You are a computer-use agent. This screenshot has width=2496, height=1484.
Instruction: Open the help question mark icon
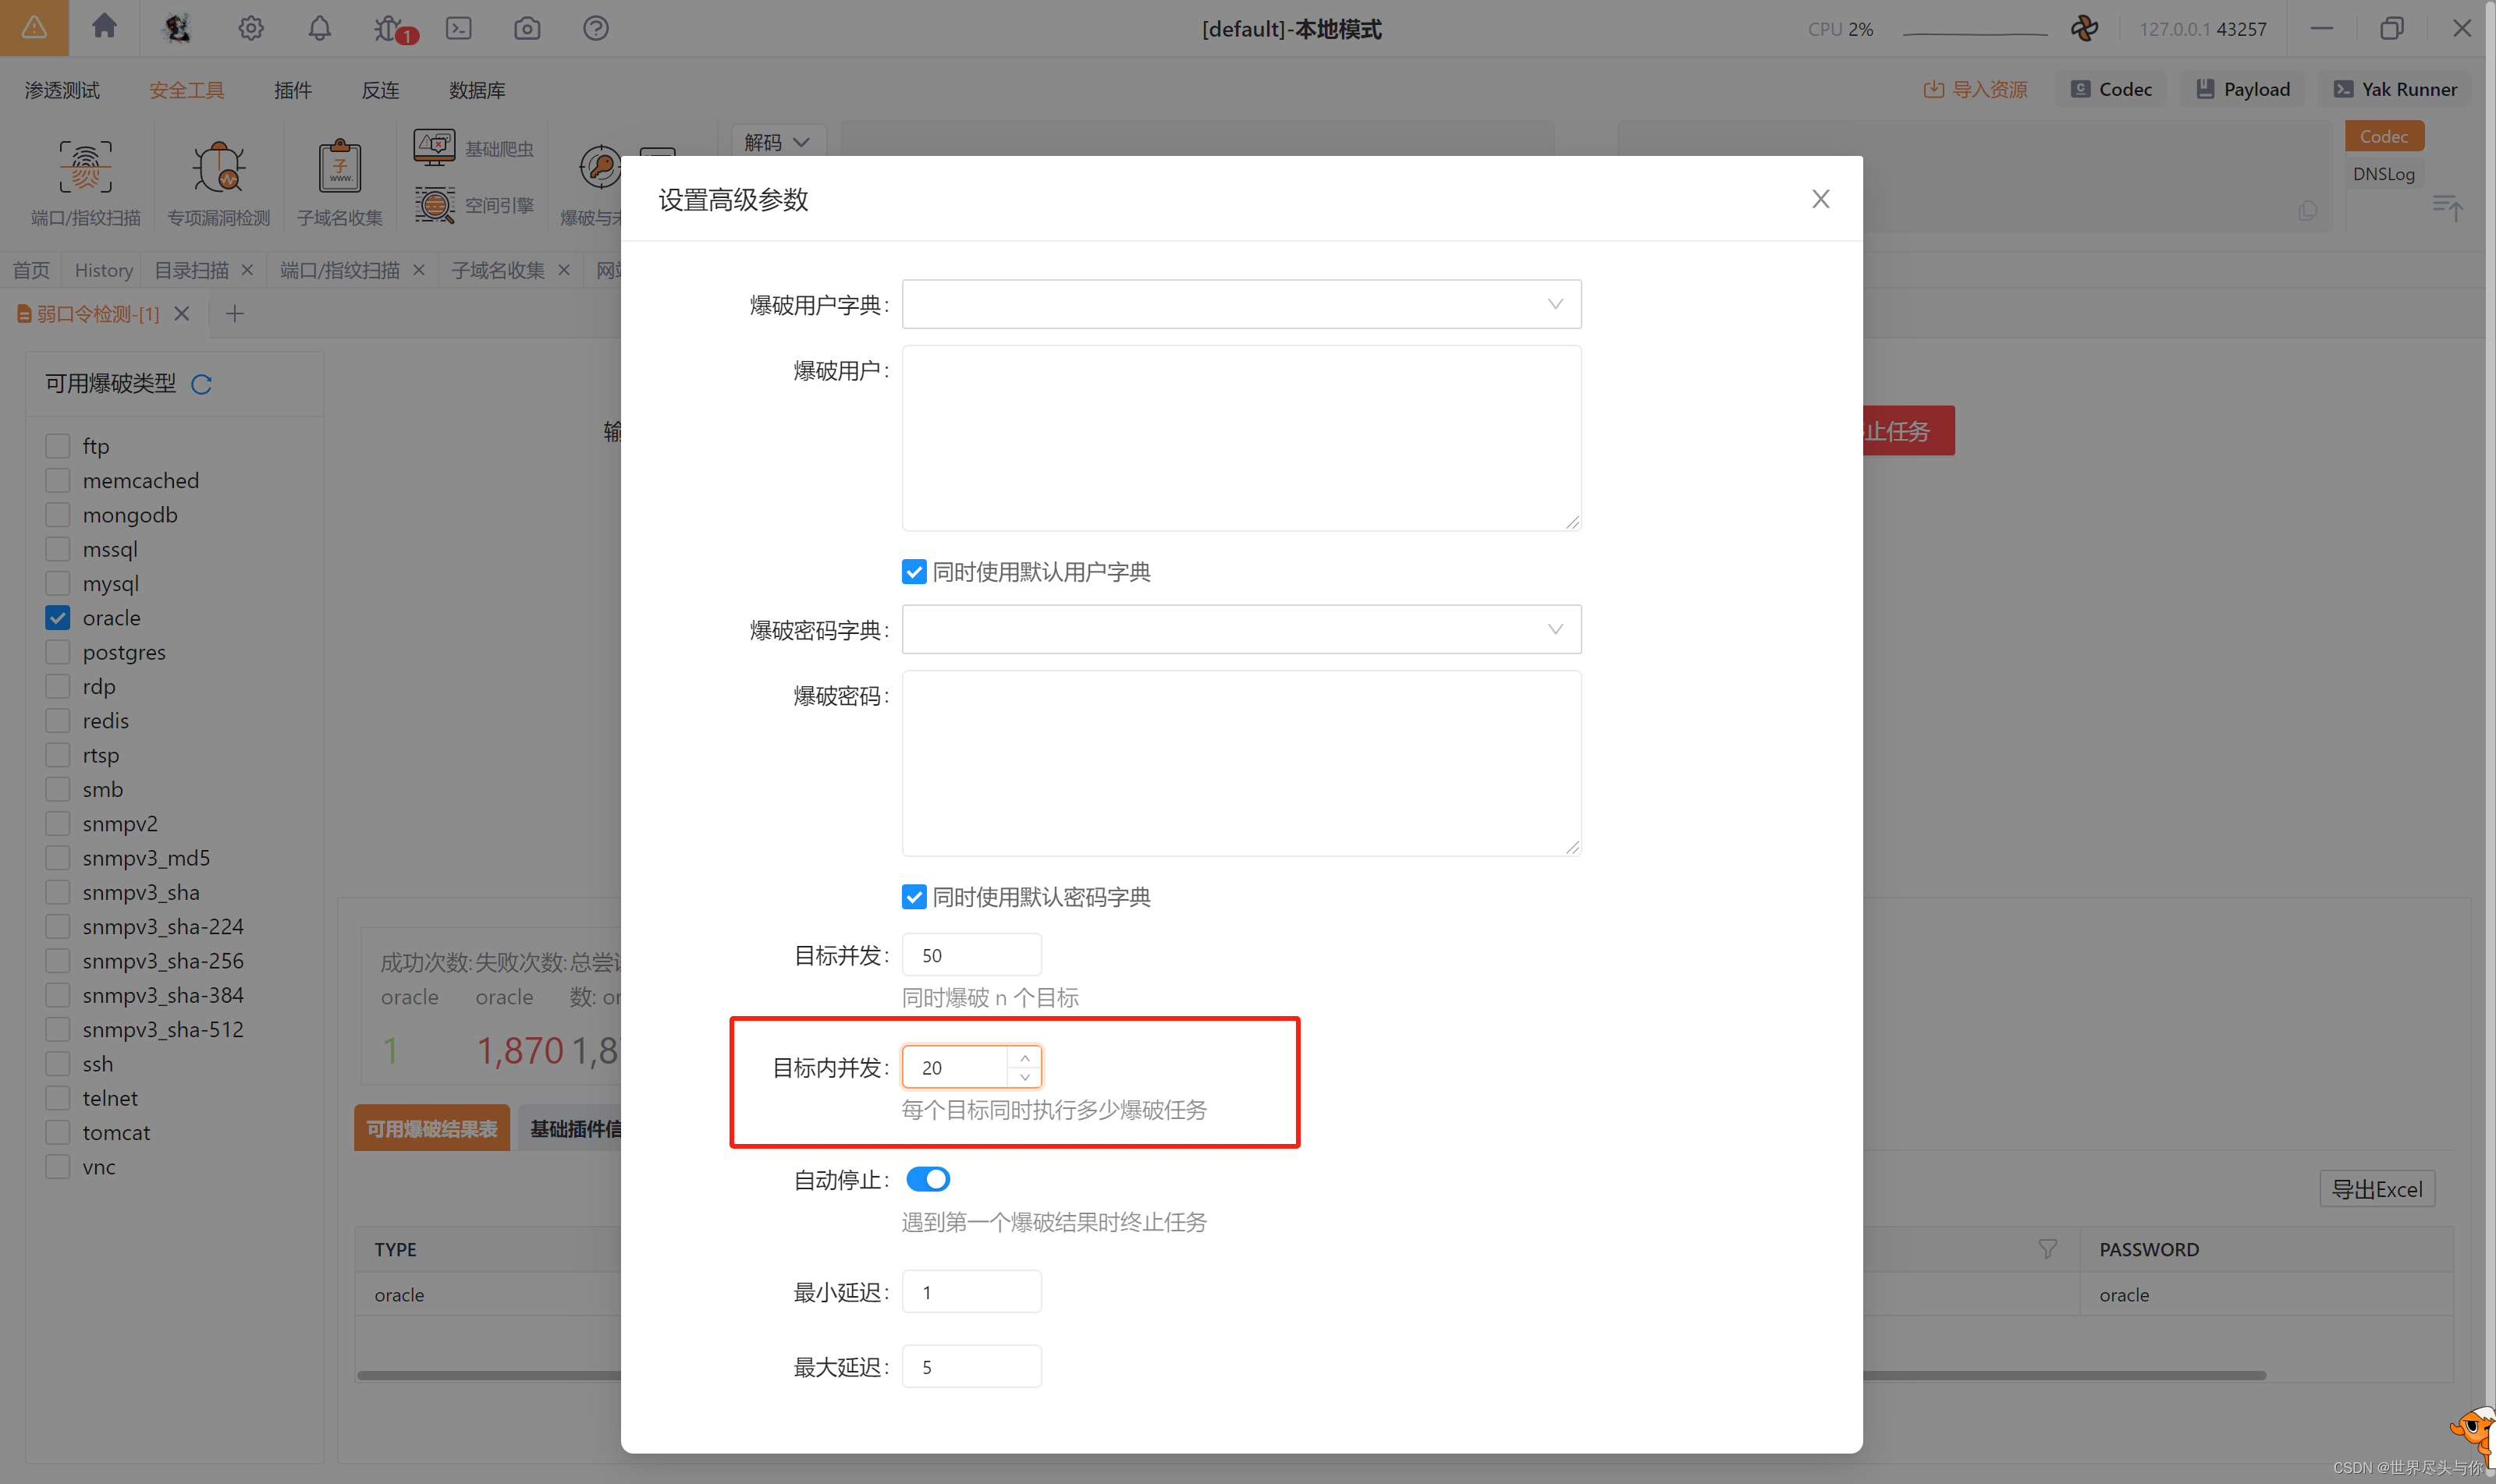pyautogui.click(x=595, y=28)
